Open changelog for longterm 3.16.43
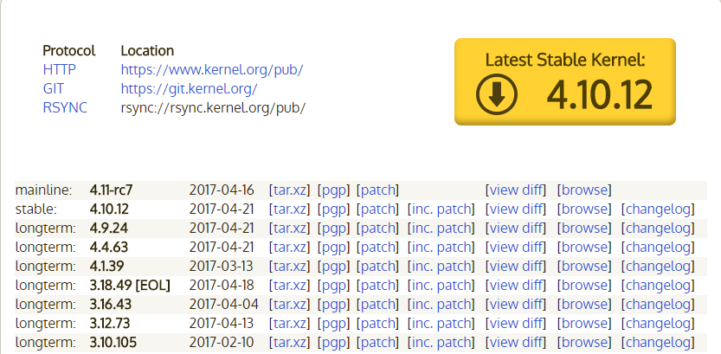 (658, 304)
